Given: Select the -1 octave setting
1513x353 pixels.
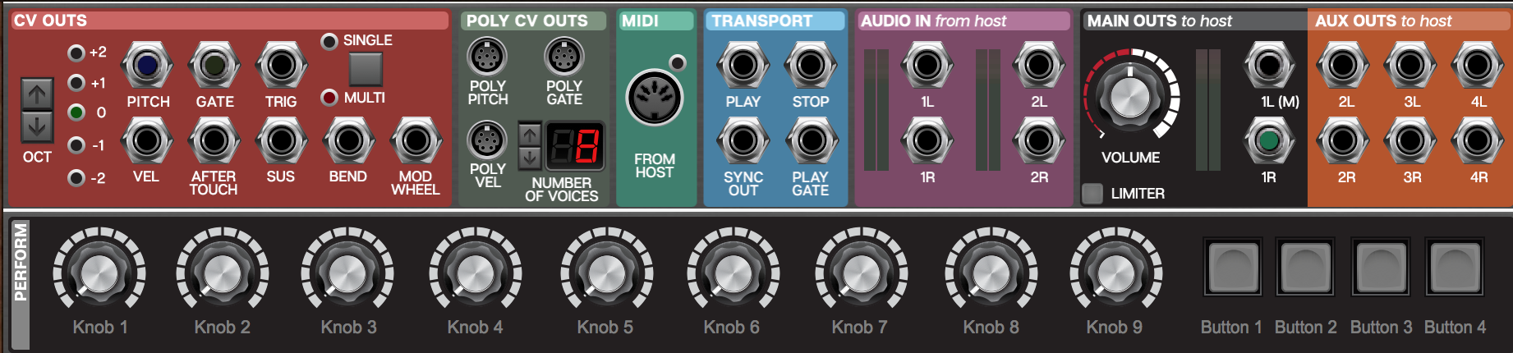Looking at the screenshot, I should (x=76, y=145).
